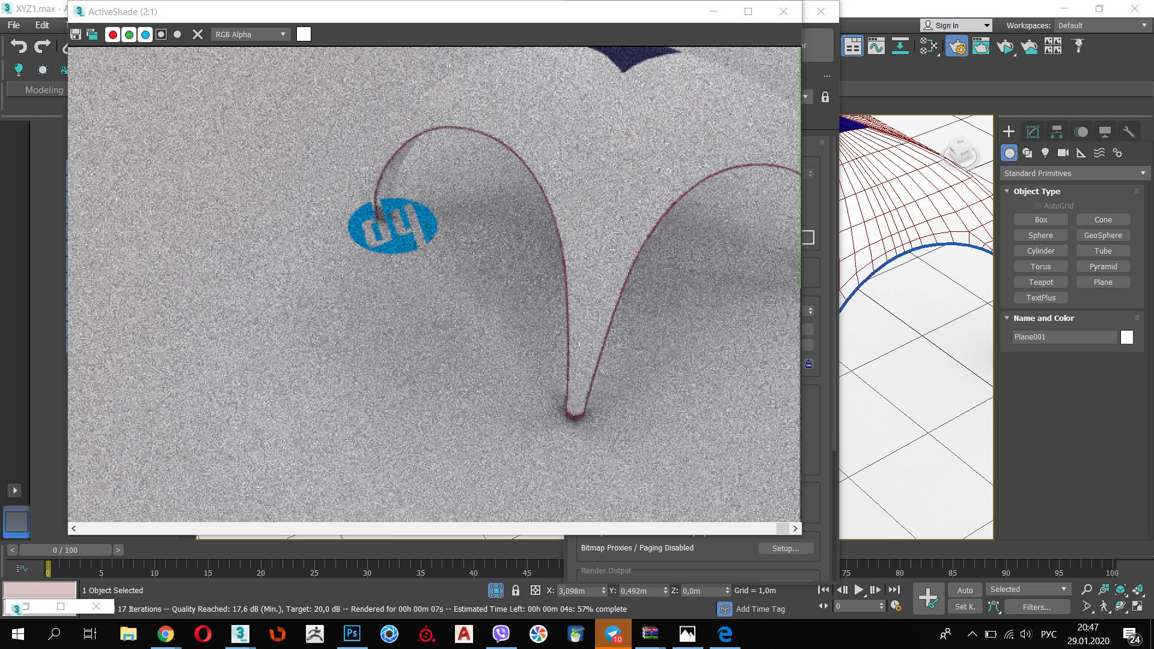
Task: Play the animation
Action: (x=859, y=590)
